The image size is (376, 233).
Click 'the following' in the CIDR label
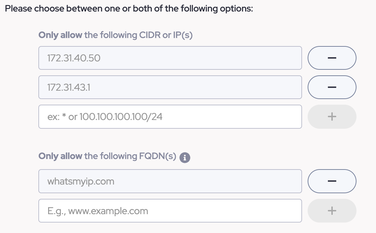click(x=111, y=35)
